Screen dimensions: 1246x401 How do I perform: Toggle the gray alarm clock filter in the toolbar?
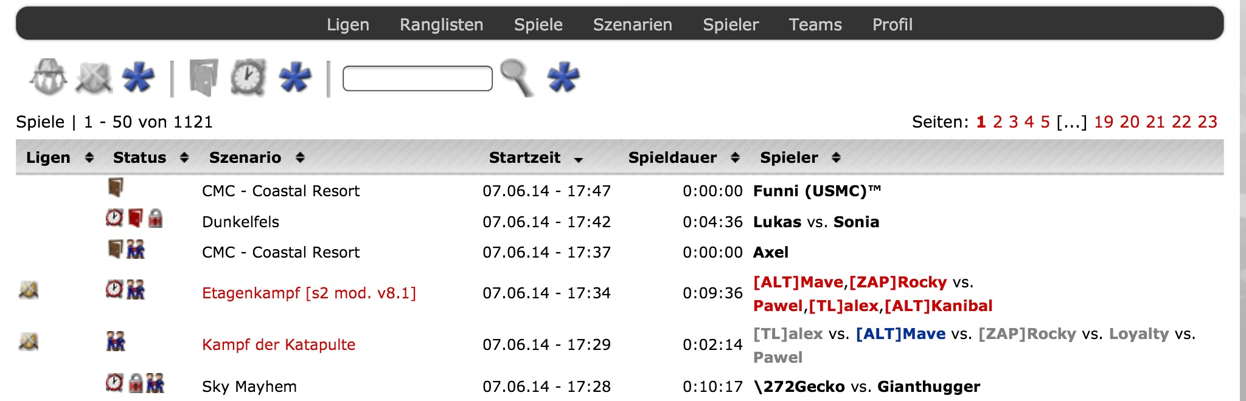[248, 78]
